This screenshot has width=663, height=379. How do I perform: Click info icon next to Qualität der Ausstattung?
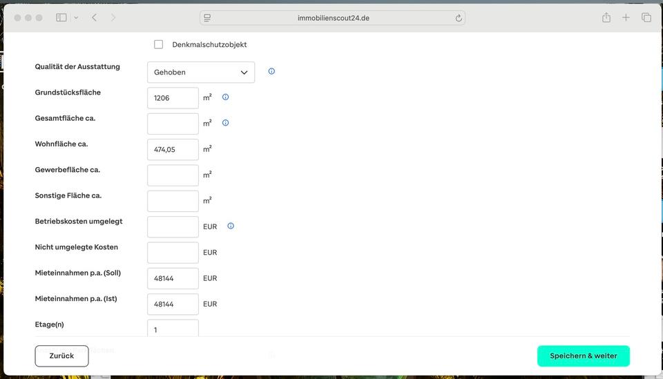271,71
